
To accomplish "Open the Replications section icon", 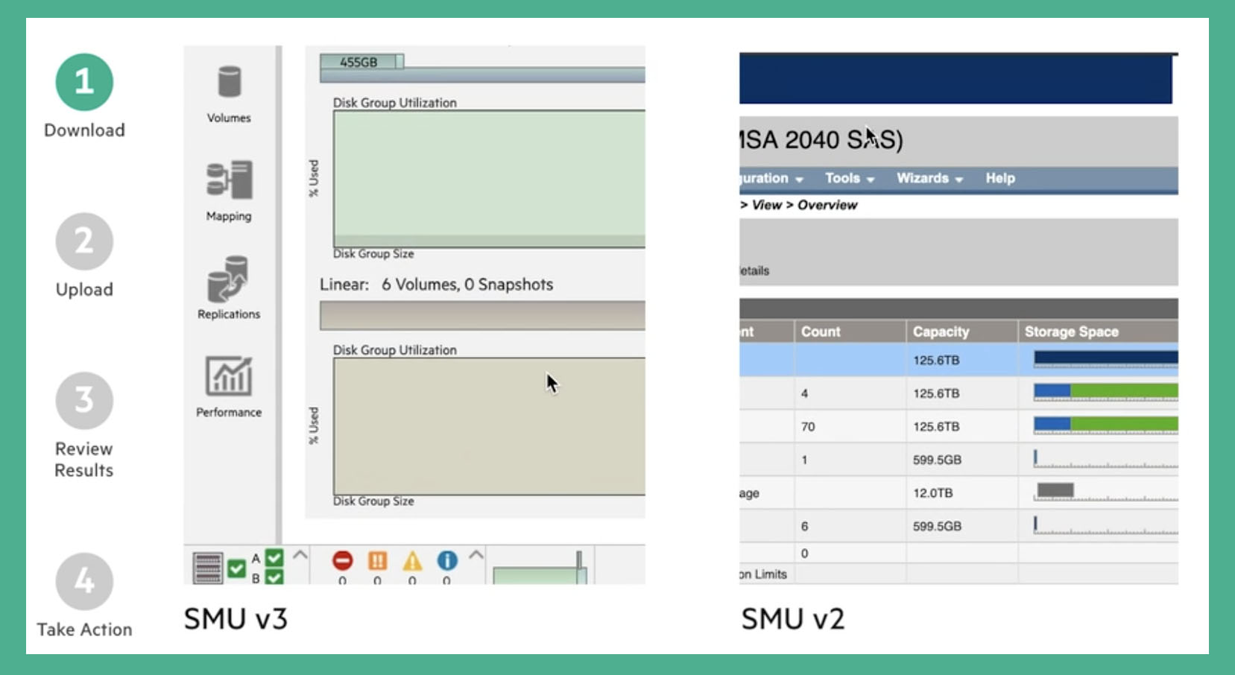I will (x=228, y=279).
